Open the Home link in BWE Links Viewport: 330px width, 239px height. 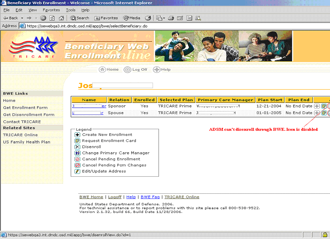click(x=9, y=100)
